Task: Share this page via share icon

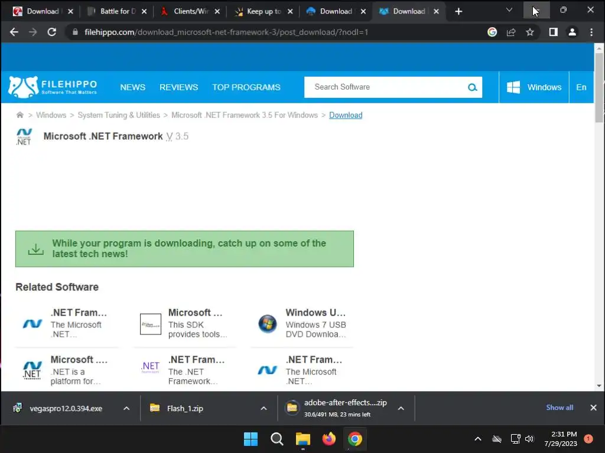Action: (x=511, y=32)
